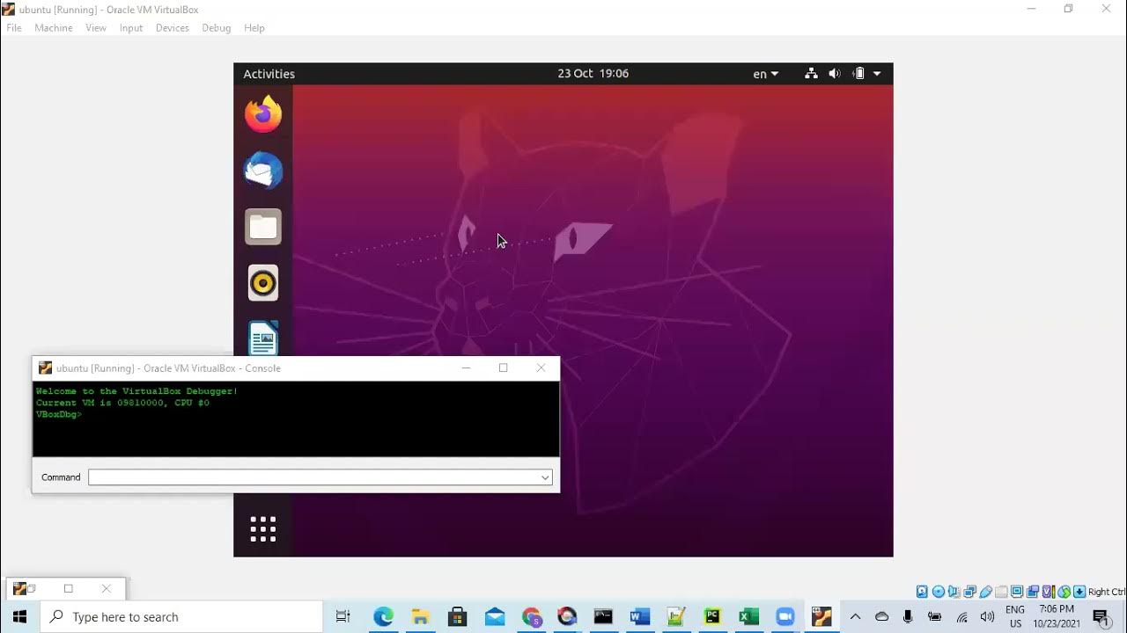Screen dimensions: 1127x633
Task: Open the en keyboard layout dropdown
Action: [x=765, y=74]
